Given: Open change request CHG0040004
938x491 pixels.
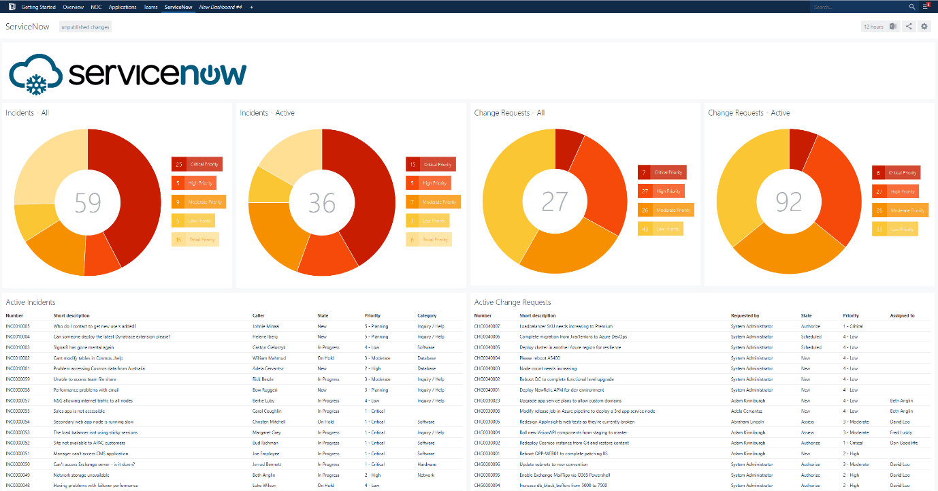Looking at the screenshot, I should pyautogui.click(x=487, y=358).
